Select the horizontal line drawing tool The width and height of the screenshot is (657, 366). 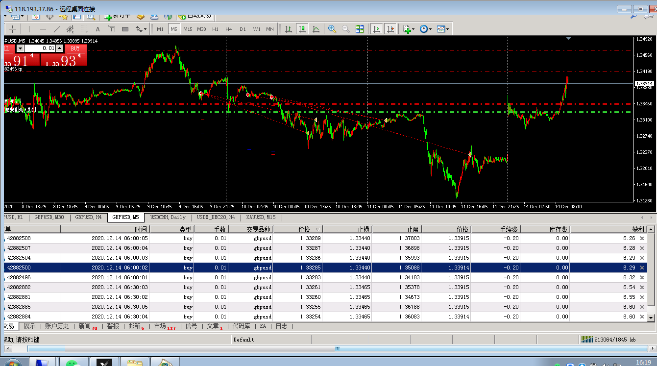click(43, 29)
